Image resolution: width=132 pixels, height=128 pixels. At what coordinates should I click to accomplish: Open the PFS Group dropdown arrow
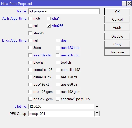coord(97,114)
